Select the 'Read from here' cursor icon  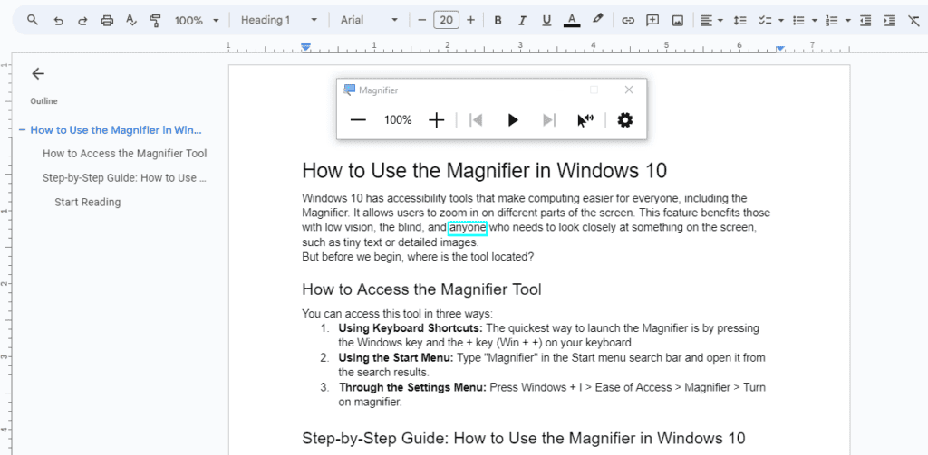click(x=585, y=120)
